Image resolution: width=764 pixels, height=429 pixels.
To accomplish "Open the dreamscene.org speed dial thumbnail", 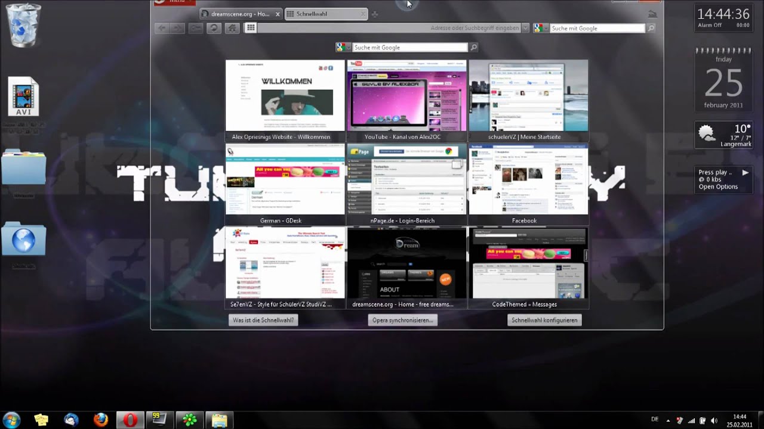I will (x=406, y=268).
